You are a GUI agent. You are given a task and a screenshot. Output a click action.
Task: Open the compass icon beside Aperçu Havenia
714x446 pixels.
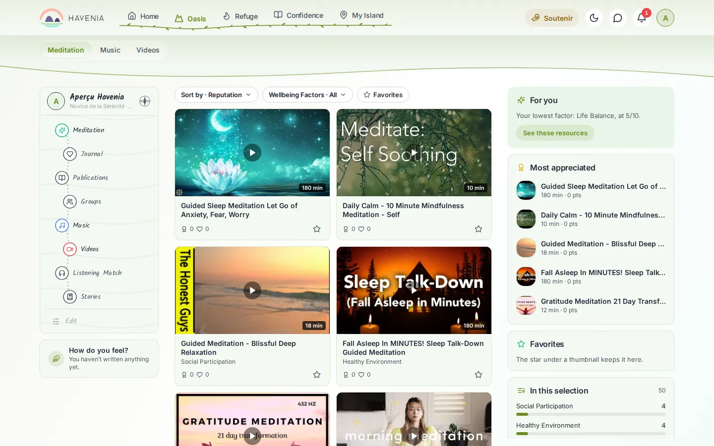(145, 101)
